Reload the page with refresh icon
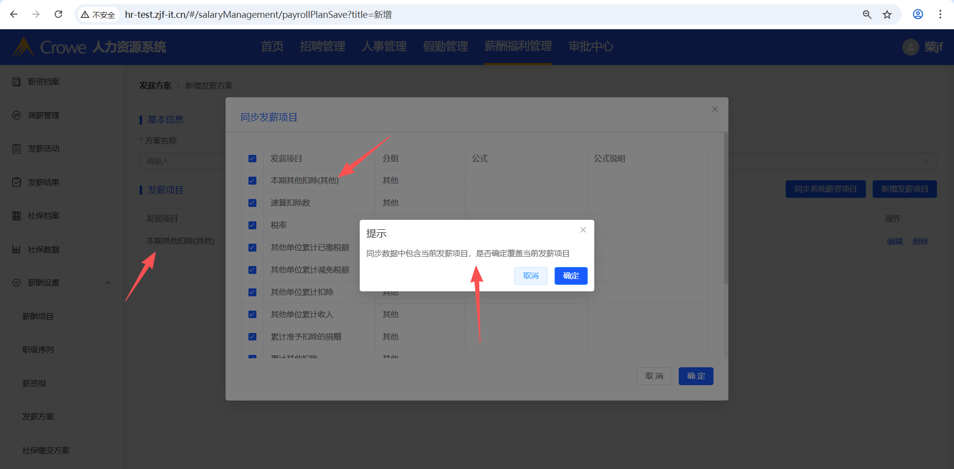The width and height of the screenshot is (954, 469). click(58, 14)
